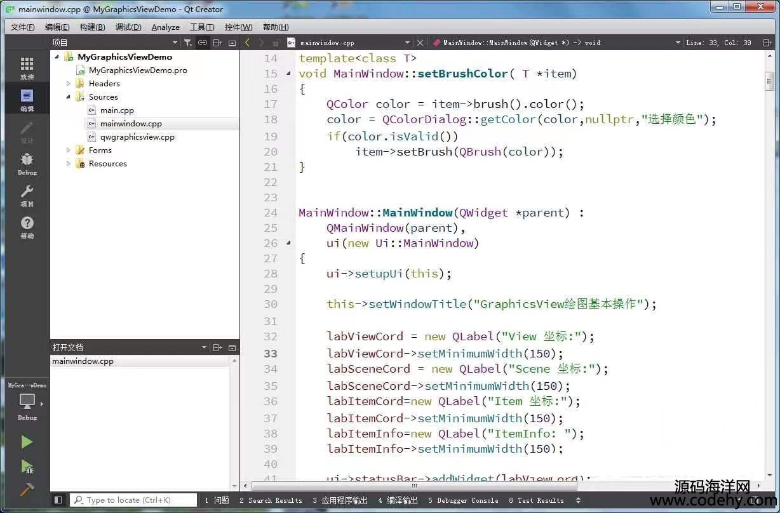
Task: Open the 构建(B) menu
Action: [93, 27]
